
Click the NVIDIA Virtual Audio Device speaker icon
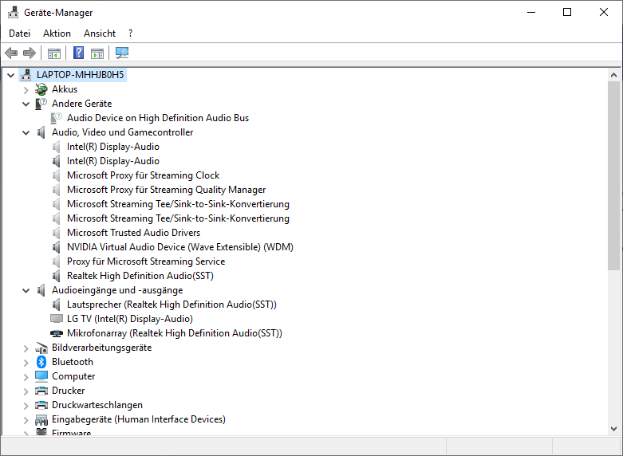pos(57,247)
